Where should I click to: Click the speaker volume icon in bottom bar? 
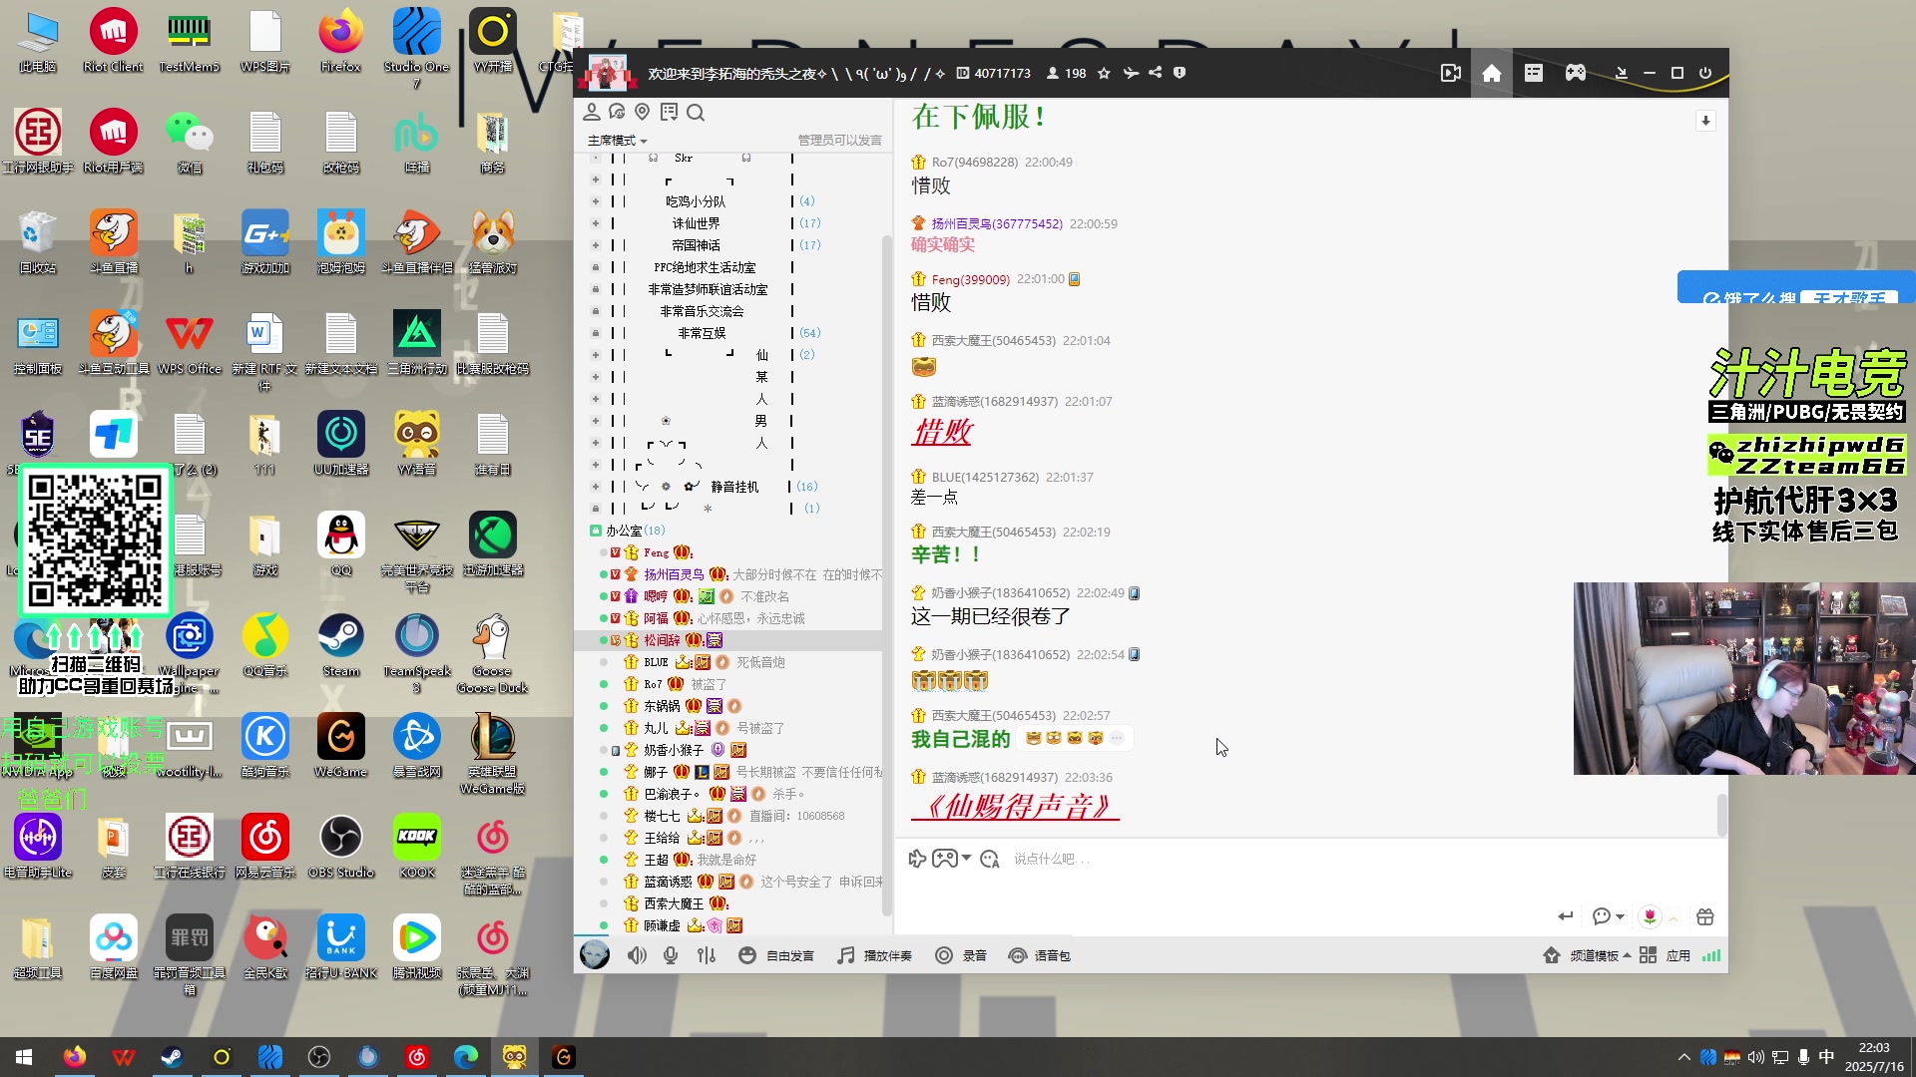point(637,955)
